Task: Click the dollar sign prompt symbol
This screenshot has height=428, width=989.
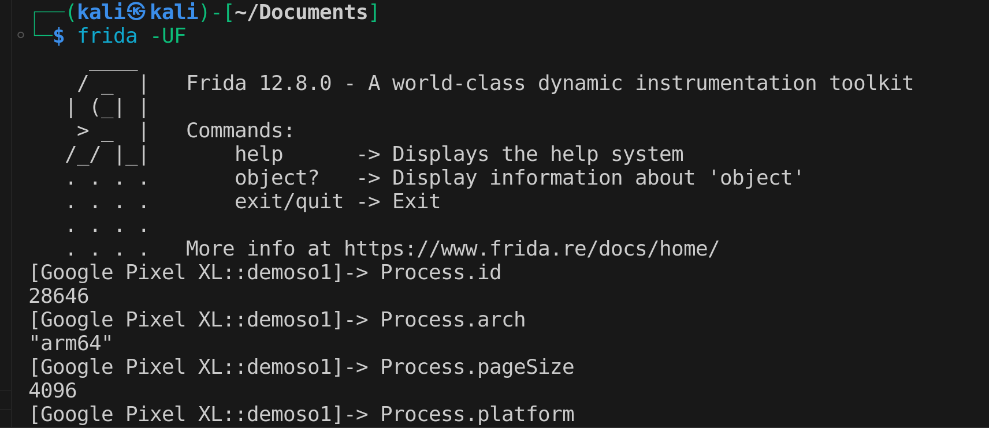Action: coord(58,36)
